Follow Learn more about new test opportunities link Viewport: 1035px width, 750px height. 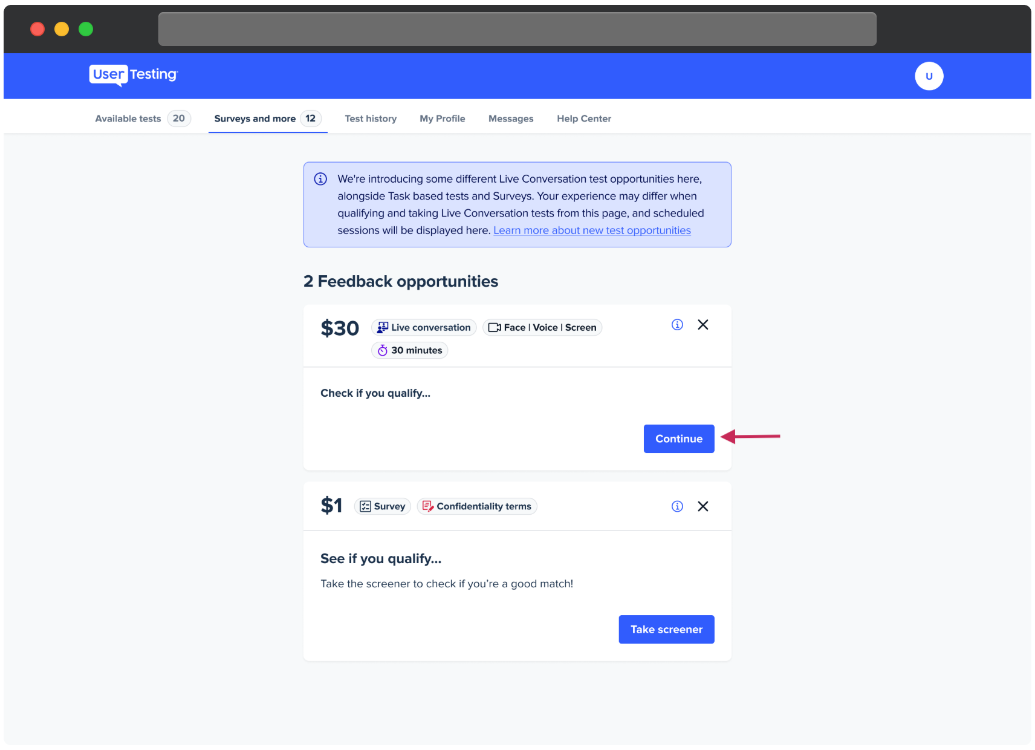tap(592, 230)
